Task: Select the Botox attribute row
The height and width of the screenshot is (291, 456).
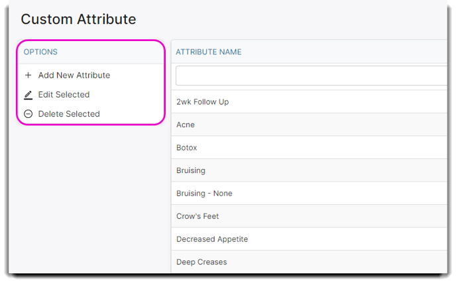Action: coord(309,148)
